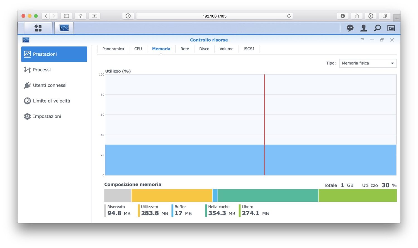
Task: Open the DSM main menu grid icon
Action: point(38,28)
